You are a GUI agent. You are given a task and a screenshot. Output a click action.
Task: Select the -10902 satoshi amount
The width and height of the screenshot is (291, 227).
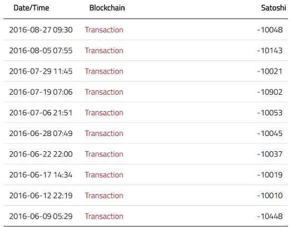(x=270, y=92)
